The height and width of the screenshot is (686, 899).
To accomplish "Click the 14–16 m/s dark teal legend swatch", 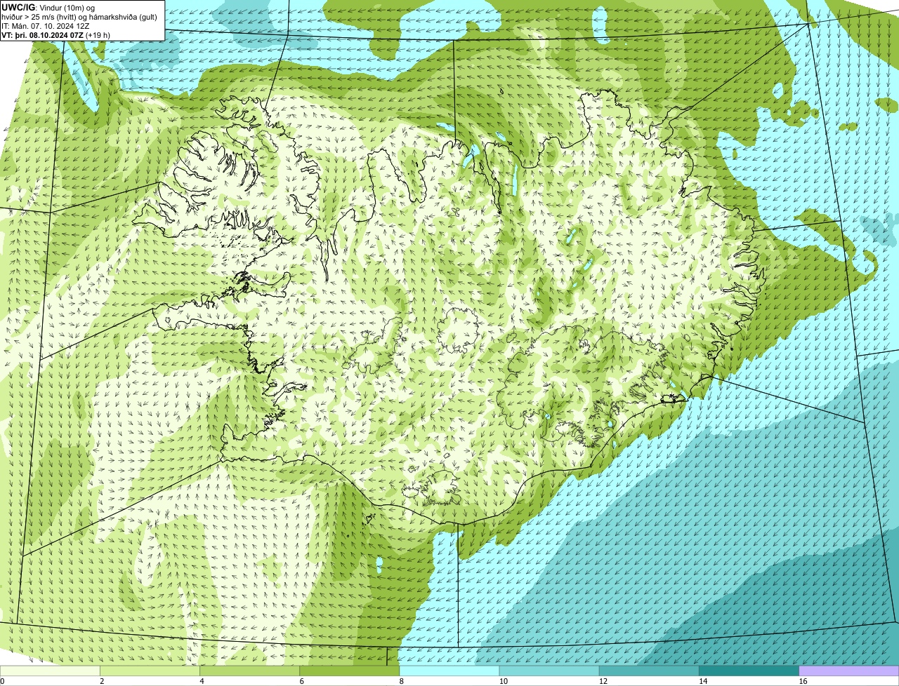I will pos(749,671).
